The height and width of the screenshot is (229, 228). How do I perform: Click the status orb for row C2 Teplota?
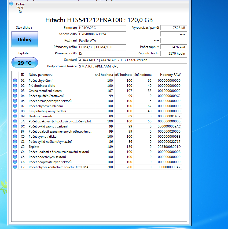(15, 147)
